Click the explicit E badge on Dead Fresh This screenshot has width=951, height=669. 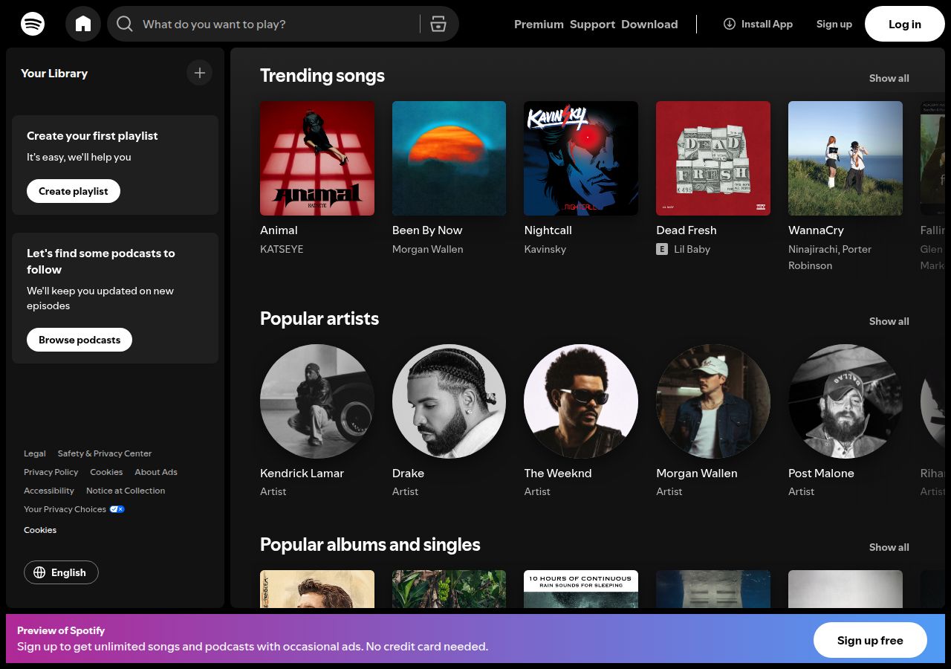[x=662, y=249]
